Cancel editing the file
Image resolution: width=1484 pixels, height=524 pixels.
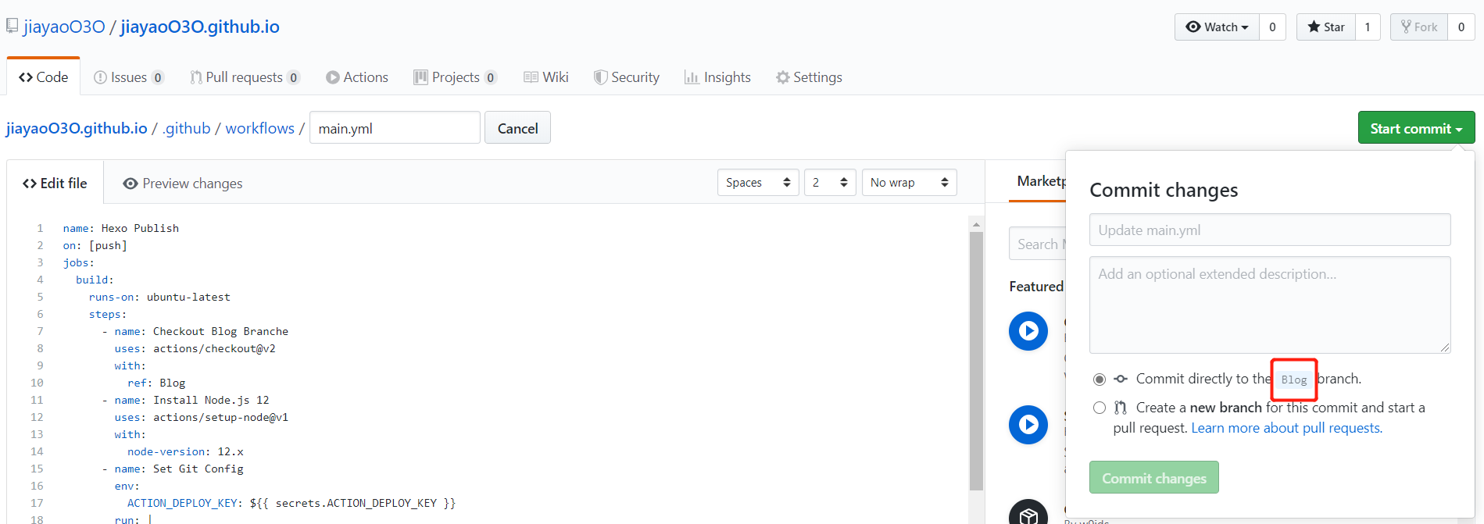pyautogui.click(x=517, y=127)
